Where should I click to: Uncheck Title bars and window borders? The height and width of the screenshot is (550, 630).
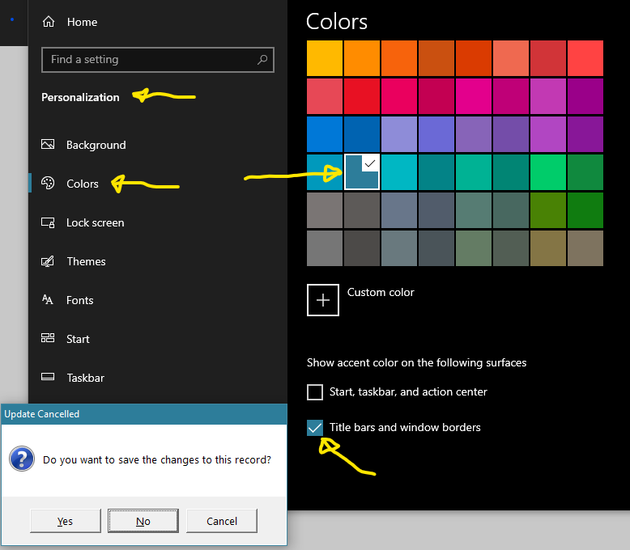[x=315, y=428]
